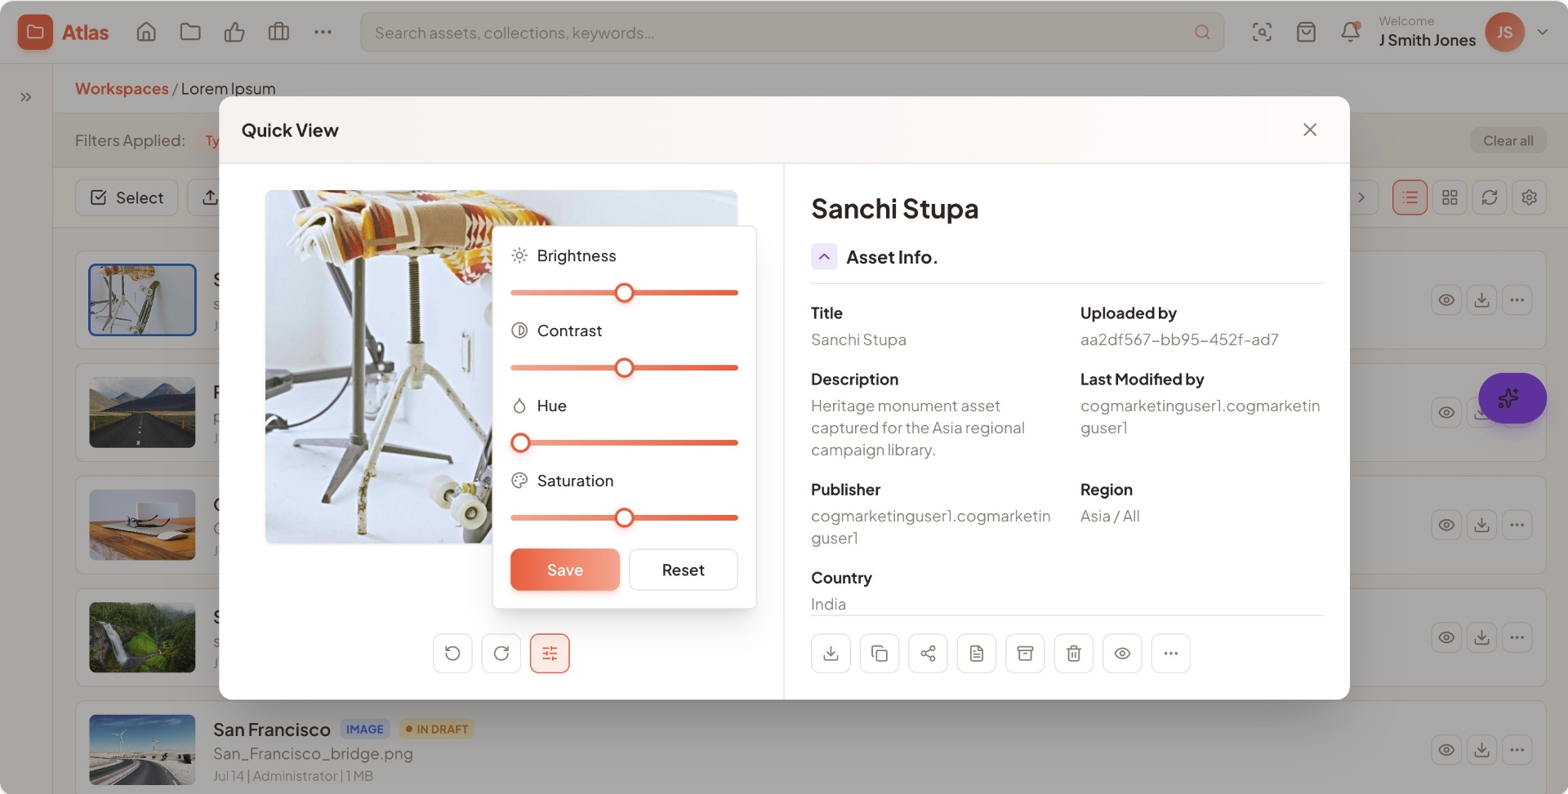
Task: Archive the asset with the box icon
Action: [1025, 653]
